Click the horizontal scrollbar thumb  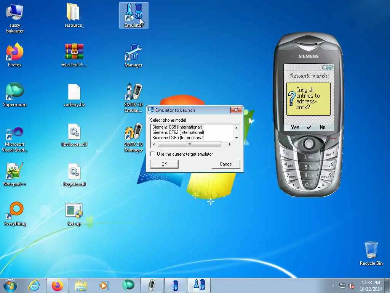tap(189, 144)
